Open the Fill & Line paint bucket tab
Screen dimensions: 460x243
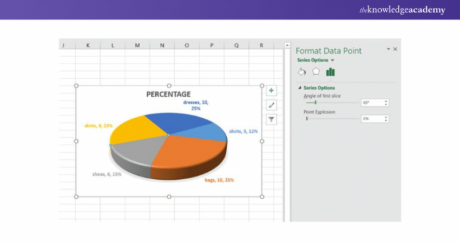(302, 72)
